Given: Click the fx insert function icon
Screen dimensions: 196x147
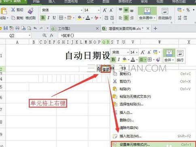Looking at the screenshot, I should pos(51,36).
